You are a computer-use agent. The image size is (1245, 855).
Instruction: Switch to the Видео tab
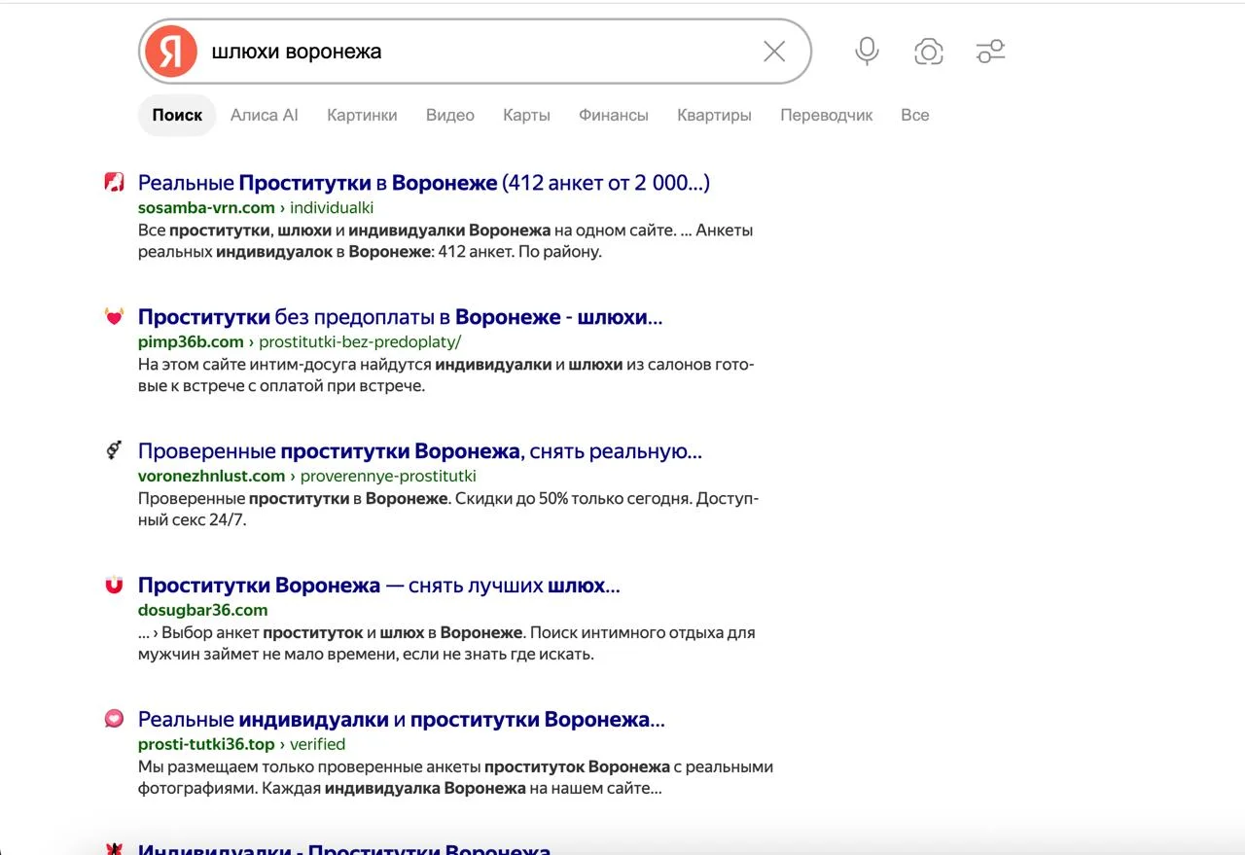tap(450, 115)
